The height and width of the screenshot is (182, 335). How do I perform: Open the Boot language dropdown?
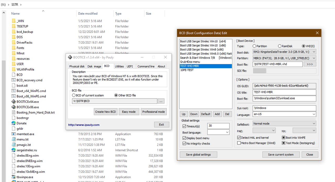click(x=218, y=132)
